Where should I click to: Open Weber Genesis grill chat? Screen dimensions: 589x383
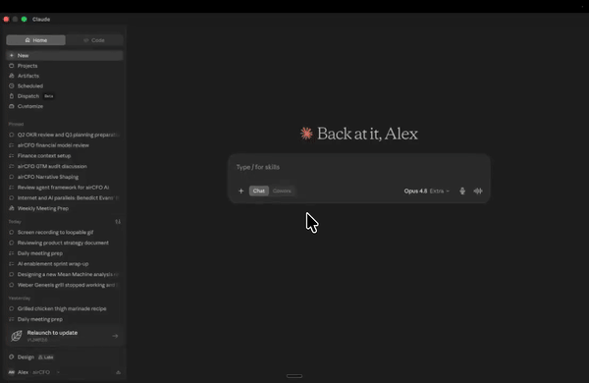point(65,285)
